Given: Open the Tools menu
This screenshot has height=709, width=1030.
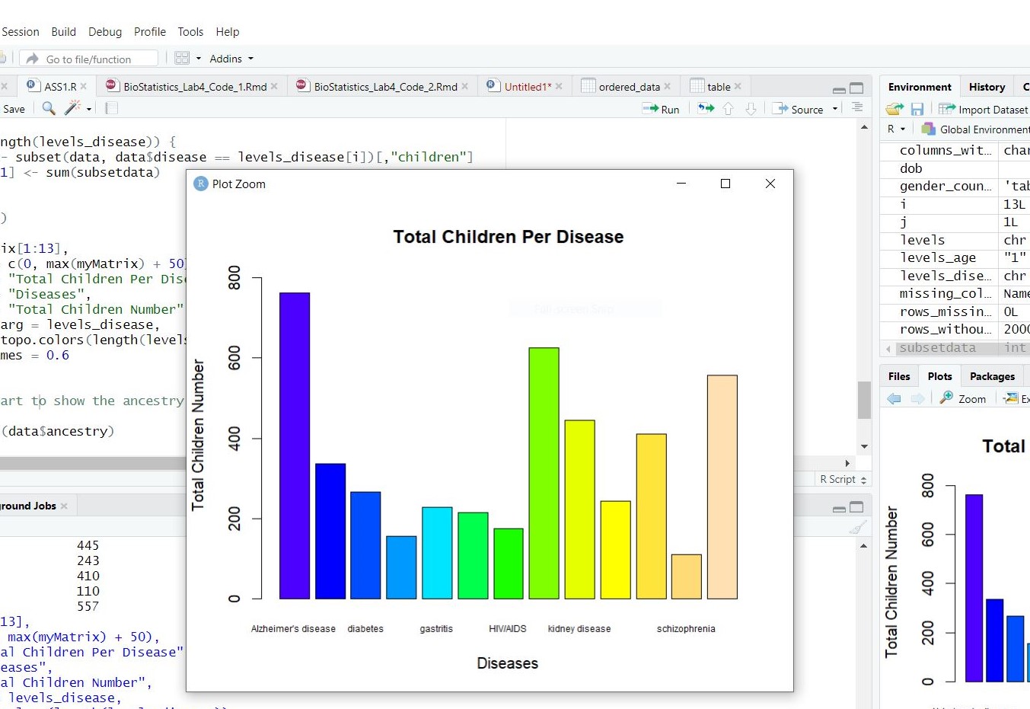Looking at the screenshot, I should pos(190,32).
